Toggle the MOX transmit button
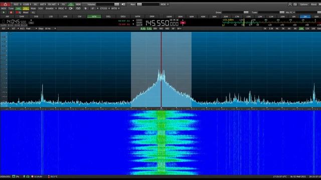This screenshot has width=321, height=180. pos(4,8)
